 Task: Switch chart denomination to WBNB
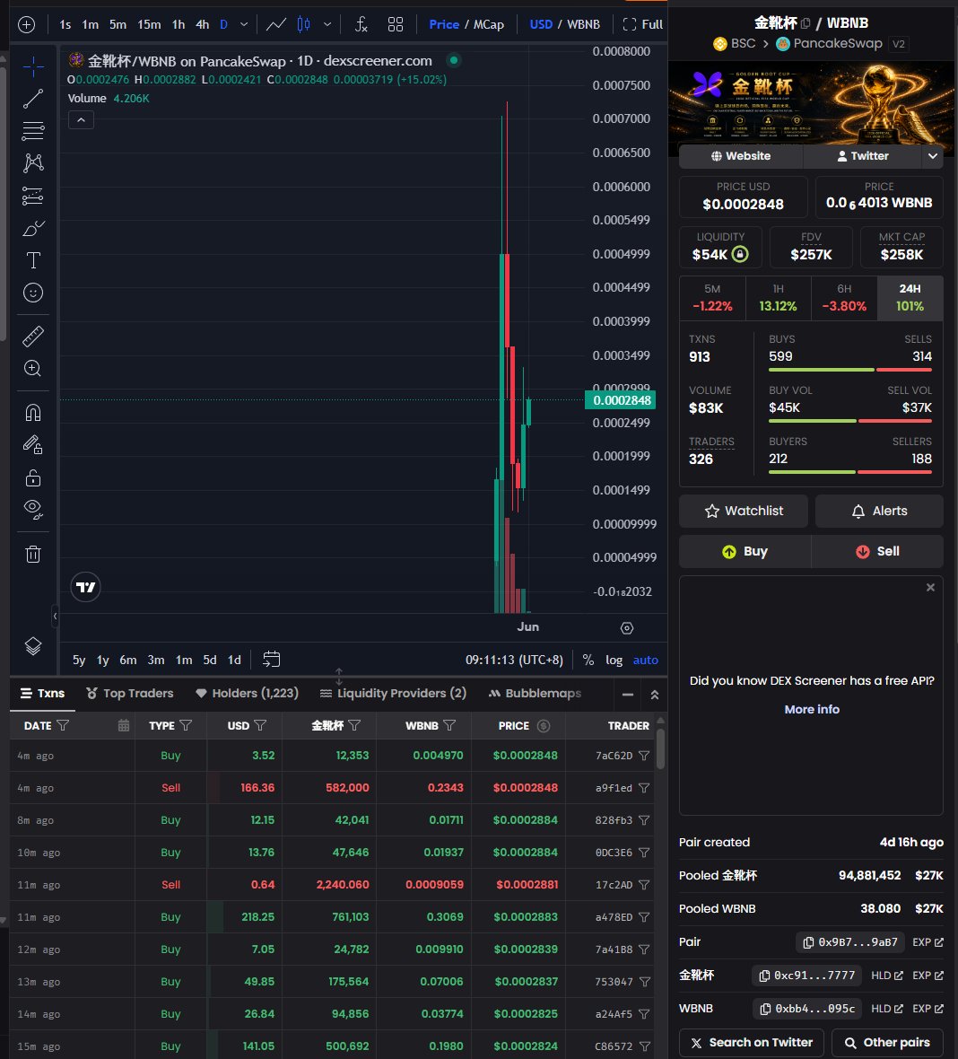coord(583,24)
